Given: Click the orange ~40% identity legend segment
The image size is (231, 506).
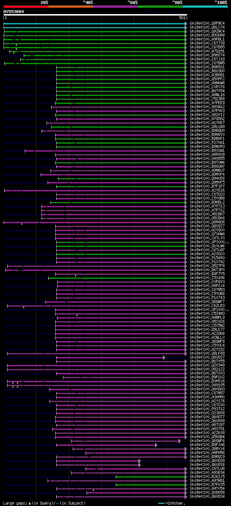Looking at the screenshot, I should [x=71, y=7].
